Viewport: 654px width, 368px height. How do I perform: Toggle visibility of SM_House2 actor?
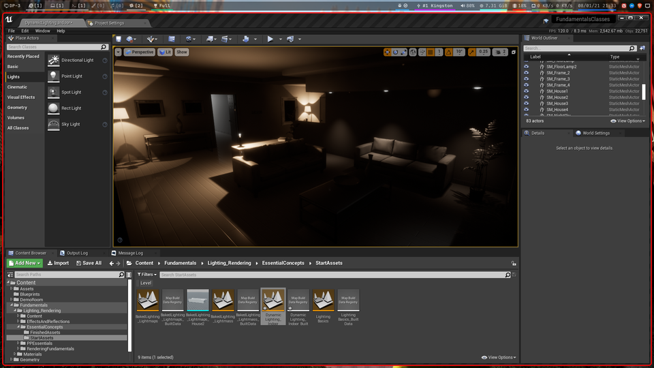coord(527,97)
